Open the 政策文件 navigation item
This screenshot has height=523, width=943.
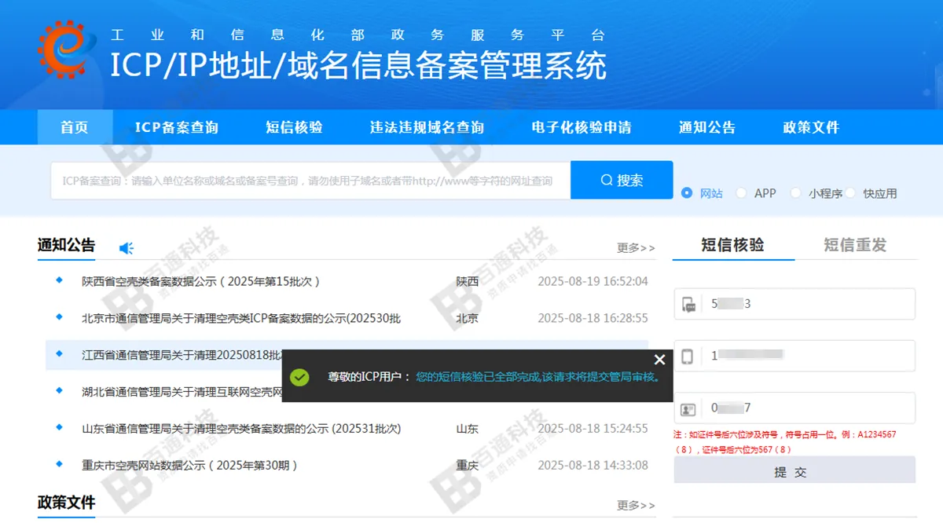click(811, 127)
